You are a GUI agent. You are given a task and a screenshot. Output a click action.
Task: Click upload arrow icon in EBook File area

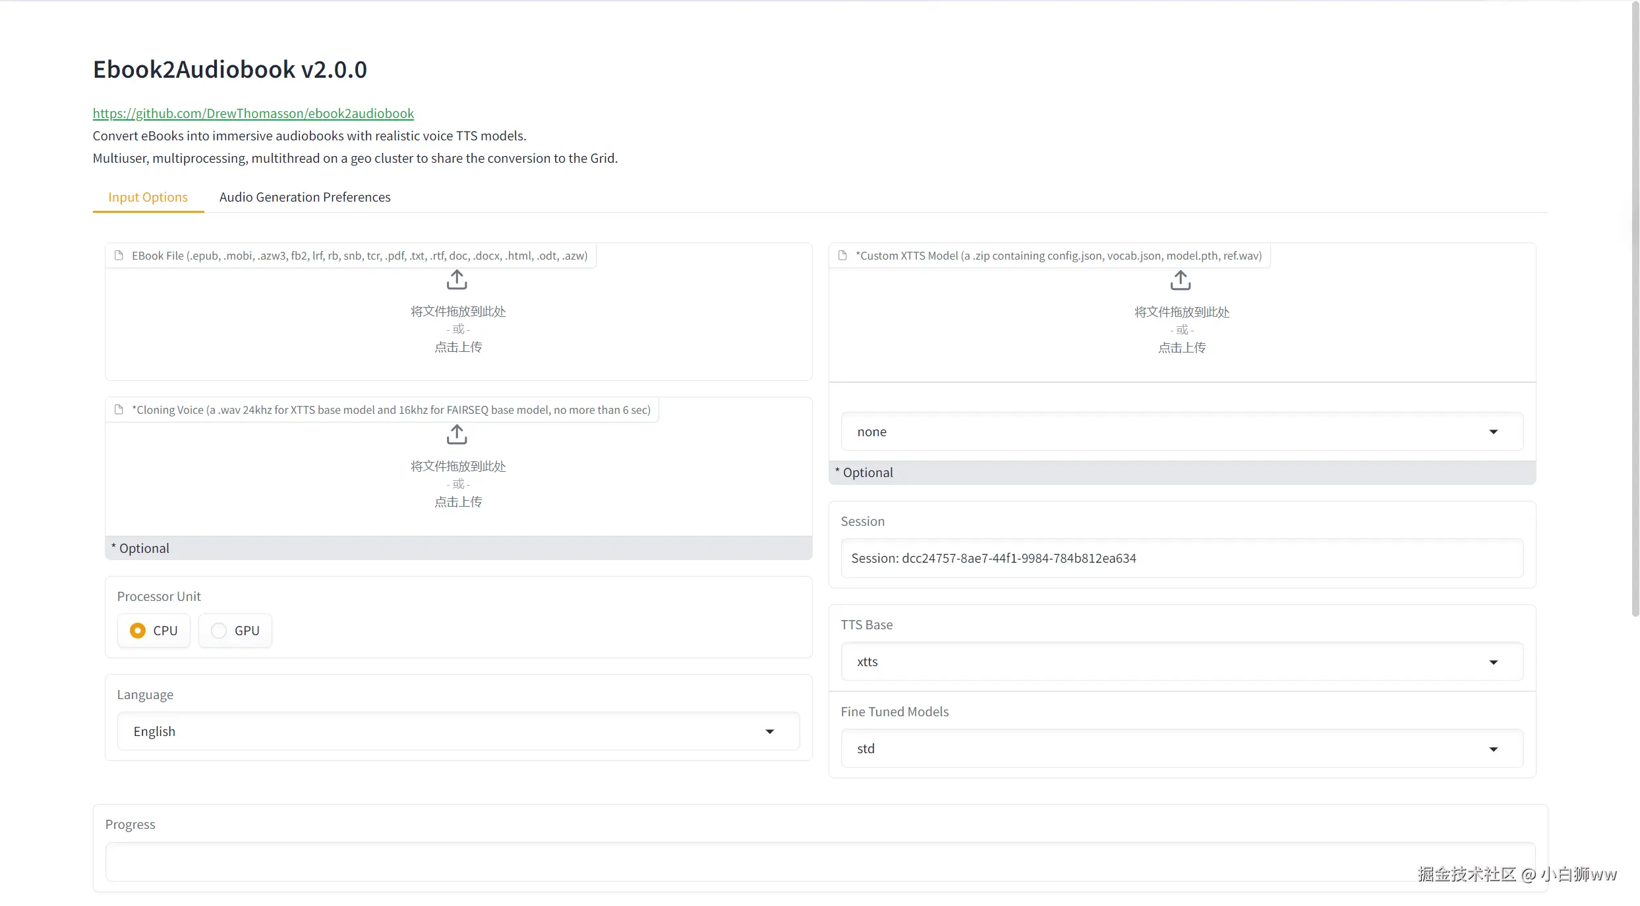pyautogui.click(x=457, y=280)
